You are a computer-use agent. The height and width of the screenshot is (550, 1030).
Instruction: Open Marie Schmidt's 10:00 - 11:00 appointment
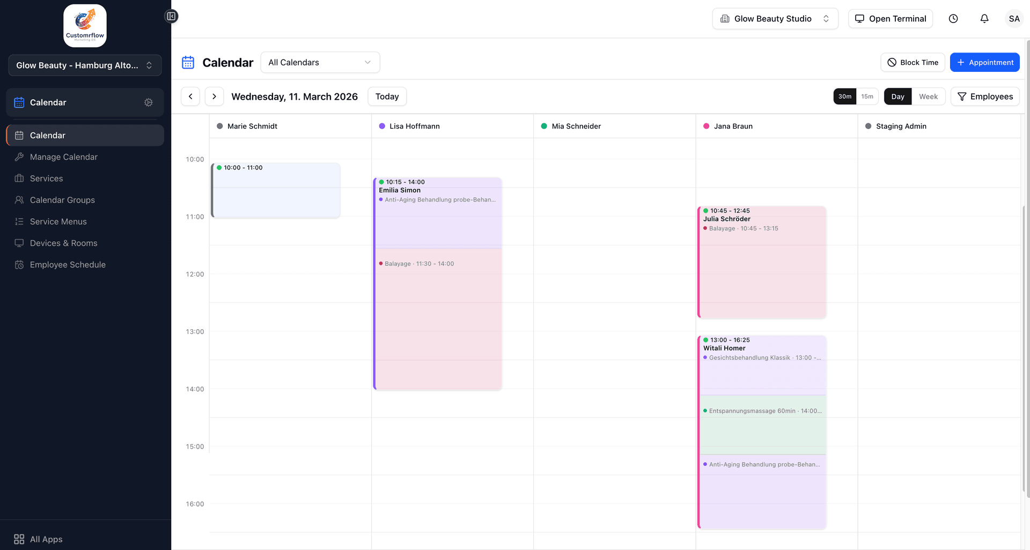click(x=276, y=190)
